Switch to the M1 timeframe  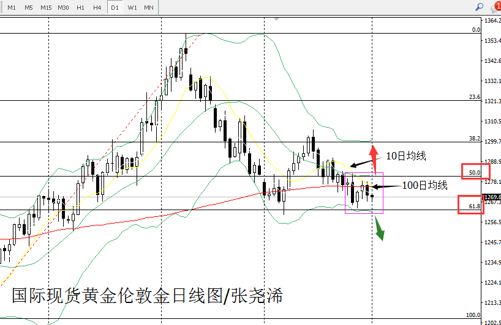[12, 7]
